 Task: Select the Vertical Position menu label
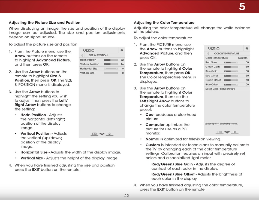coord(89,64)
